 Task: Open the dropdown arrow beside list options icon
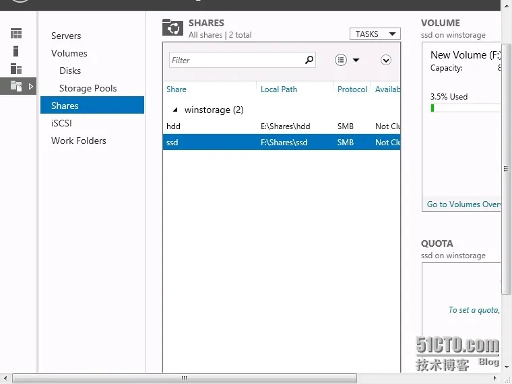[356, 60]
